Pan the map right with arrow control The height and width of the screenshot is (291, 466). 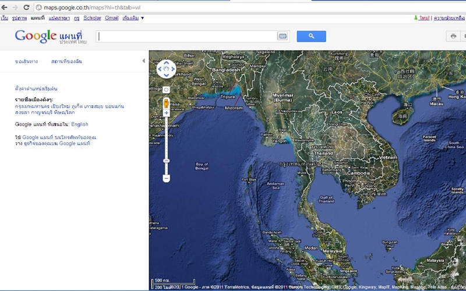tap(173, 70)
